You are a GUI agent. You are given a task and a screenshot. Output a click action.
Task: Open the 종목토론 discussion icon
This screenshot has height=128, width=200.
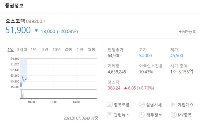[x=109, y=105]
